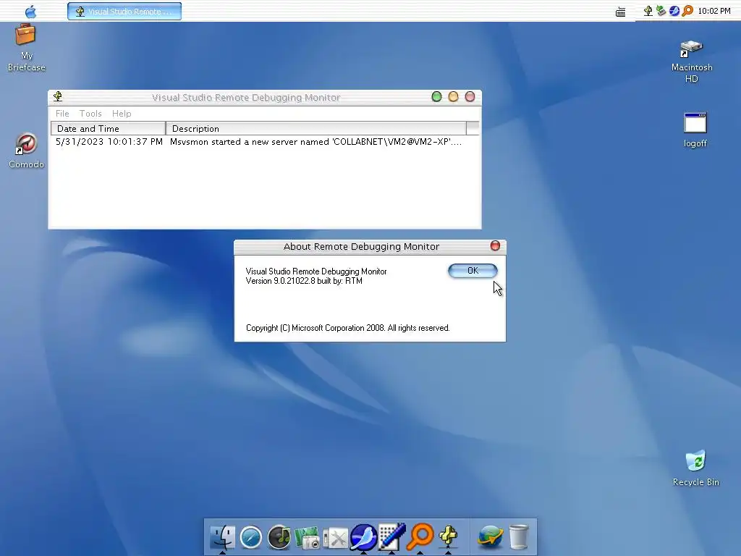Click the Description column header
Screen dimensions: 741x556
coord(316,129)
